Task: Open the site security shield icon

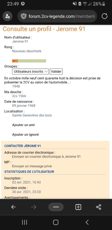Action: [x=24, y=16]
